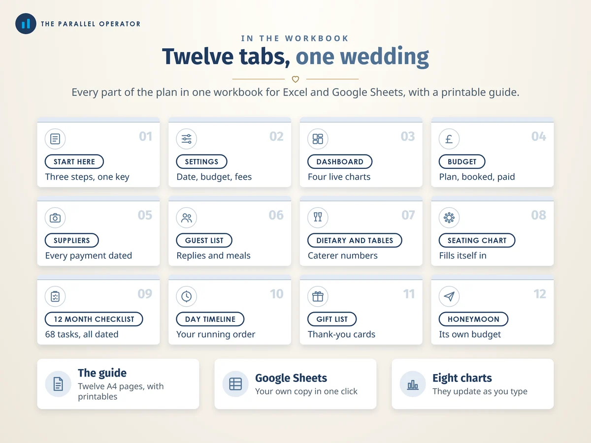Screen dimensions: 591x443
Task: Select the 12 MONTH CHECKLIST pill
Action: tap(94, 319)
